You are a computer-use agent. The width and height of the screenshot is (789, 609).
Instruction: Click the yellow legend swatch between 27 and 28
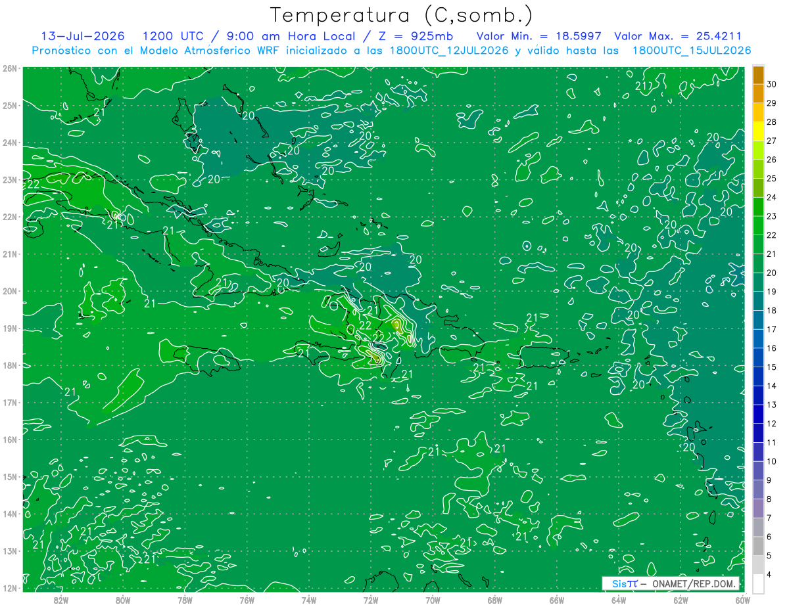(758, 131)
